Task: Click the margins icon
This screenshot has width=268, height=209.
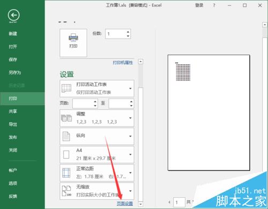Action: click(66, 173)
